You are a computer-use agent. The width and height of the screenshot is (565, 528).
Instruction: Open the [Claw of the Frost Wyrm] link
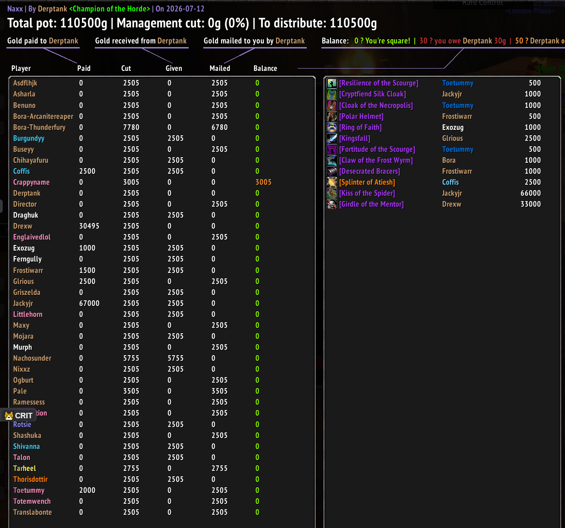tap(376, 160)
